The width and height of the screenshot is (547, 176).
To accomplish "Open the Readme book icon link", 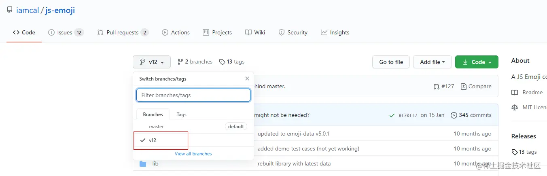I will 515,93.
